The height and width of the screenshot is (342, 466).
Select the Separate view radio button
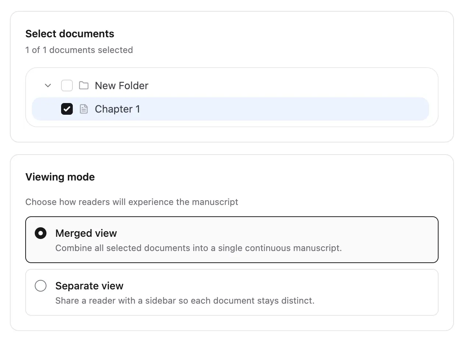41,286
